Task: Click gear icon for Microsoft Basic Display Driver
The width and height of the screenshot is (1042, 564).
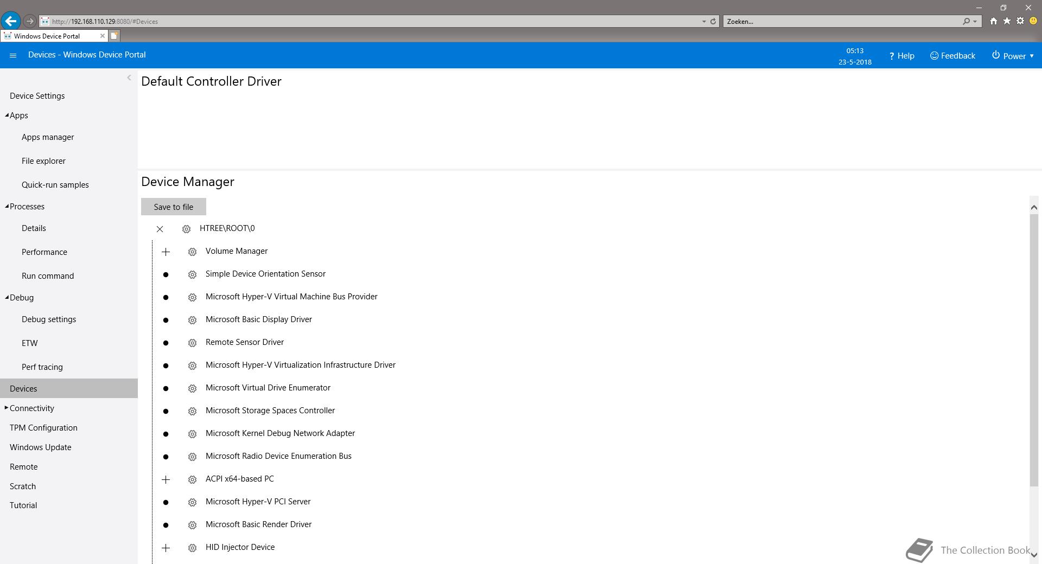Action: (192, 320)
